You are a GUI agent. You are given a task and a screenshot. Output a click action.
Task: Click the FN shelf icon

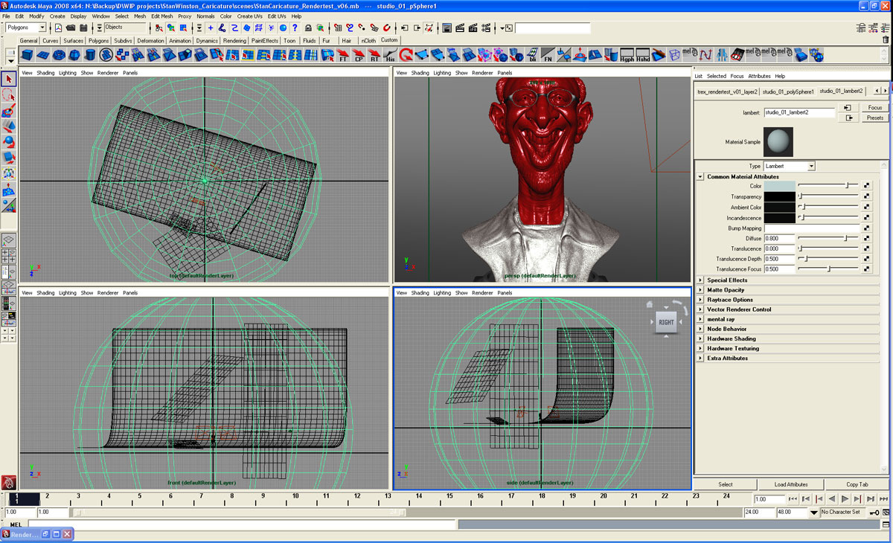(x=548, y=55)
